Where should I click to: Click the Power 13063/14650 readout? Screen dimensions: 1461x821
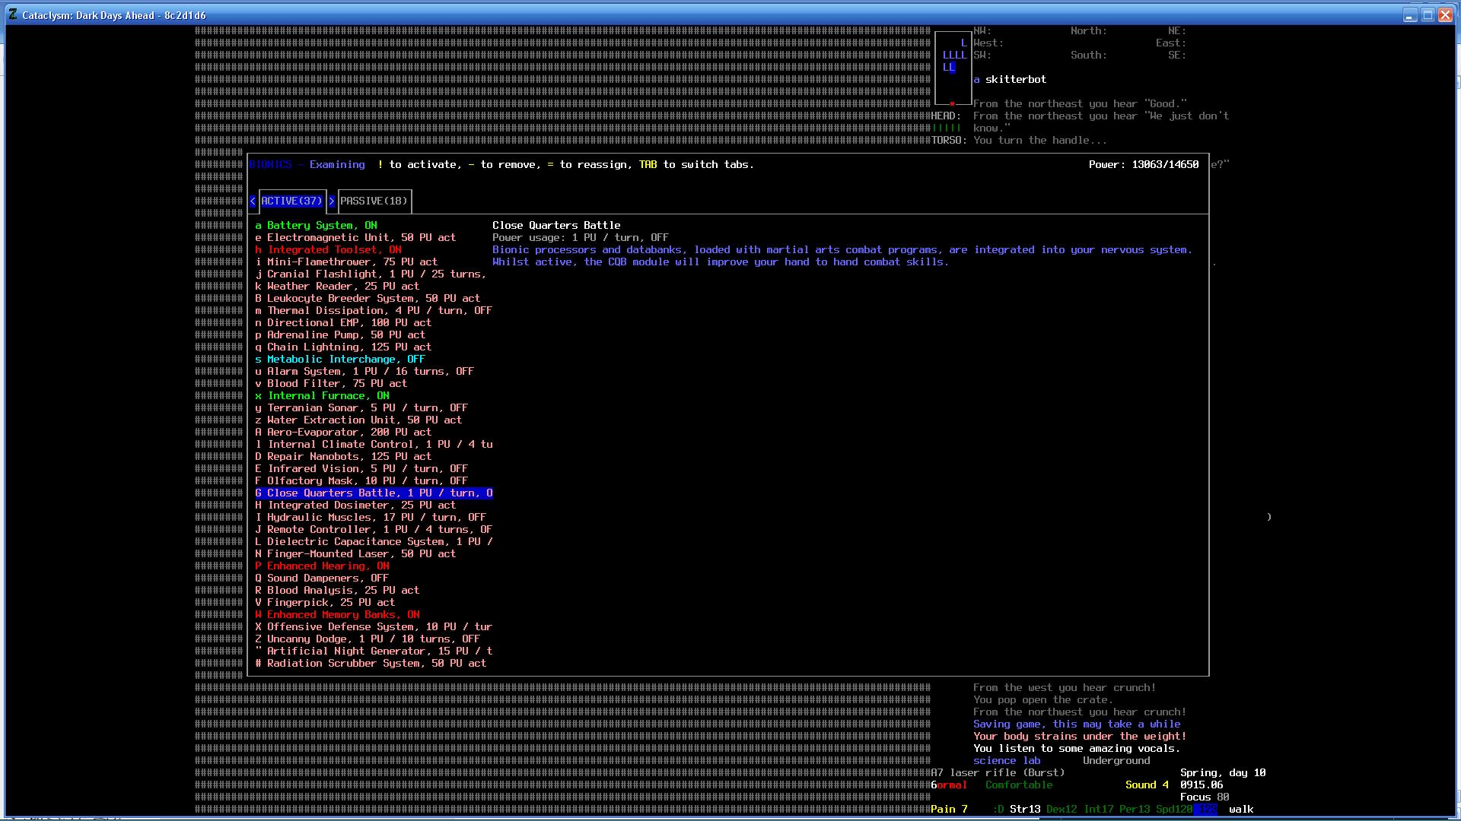click(1143, 165)
